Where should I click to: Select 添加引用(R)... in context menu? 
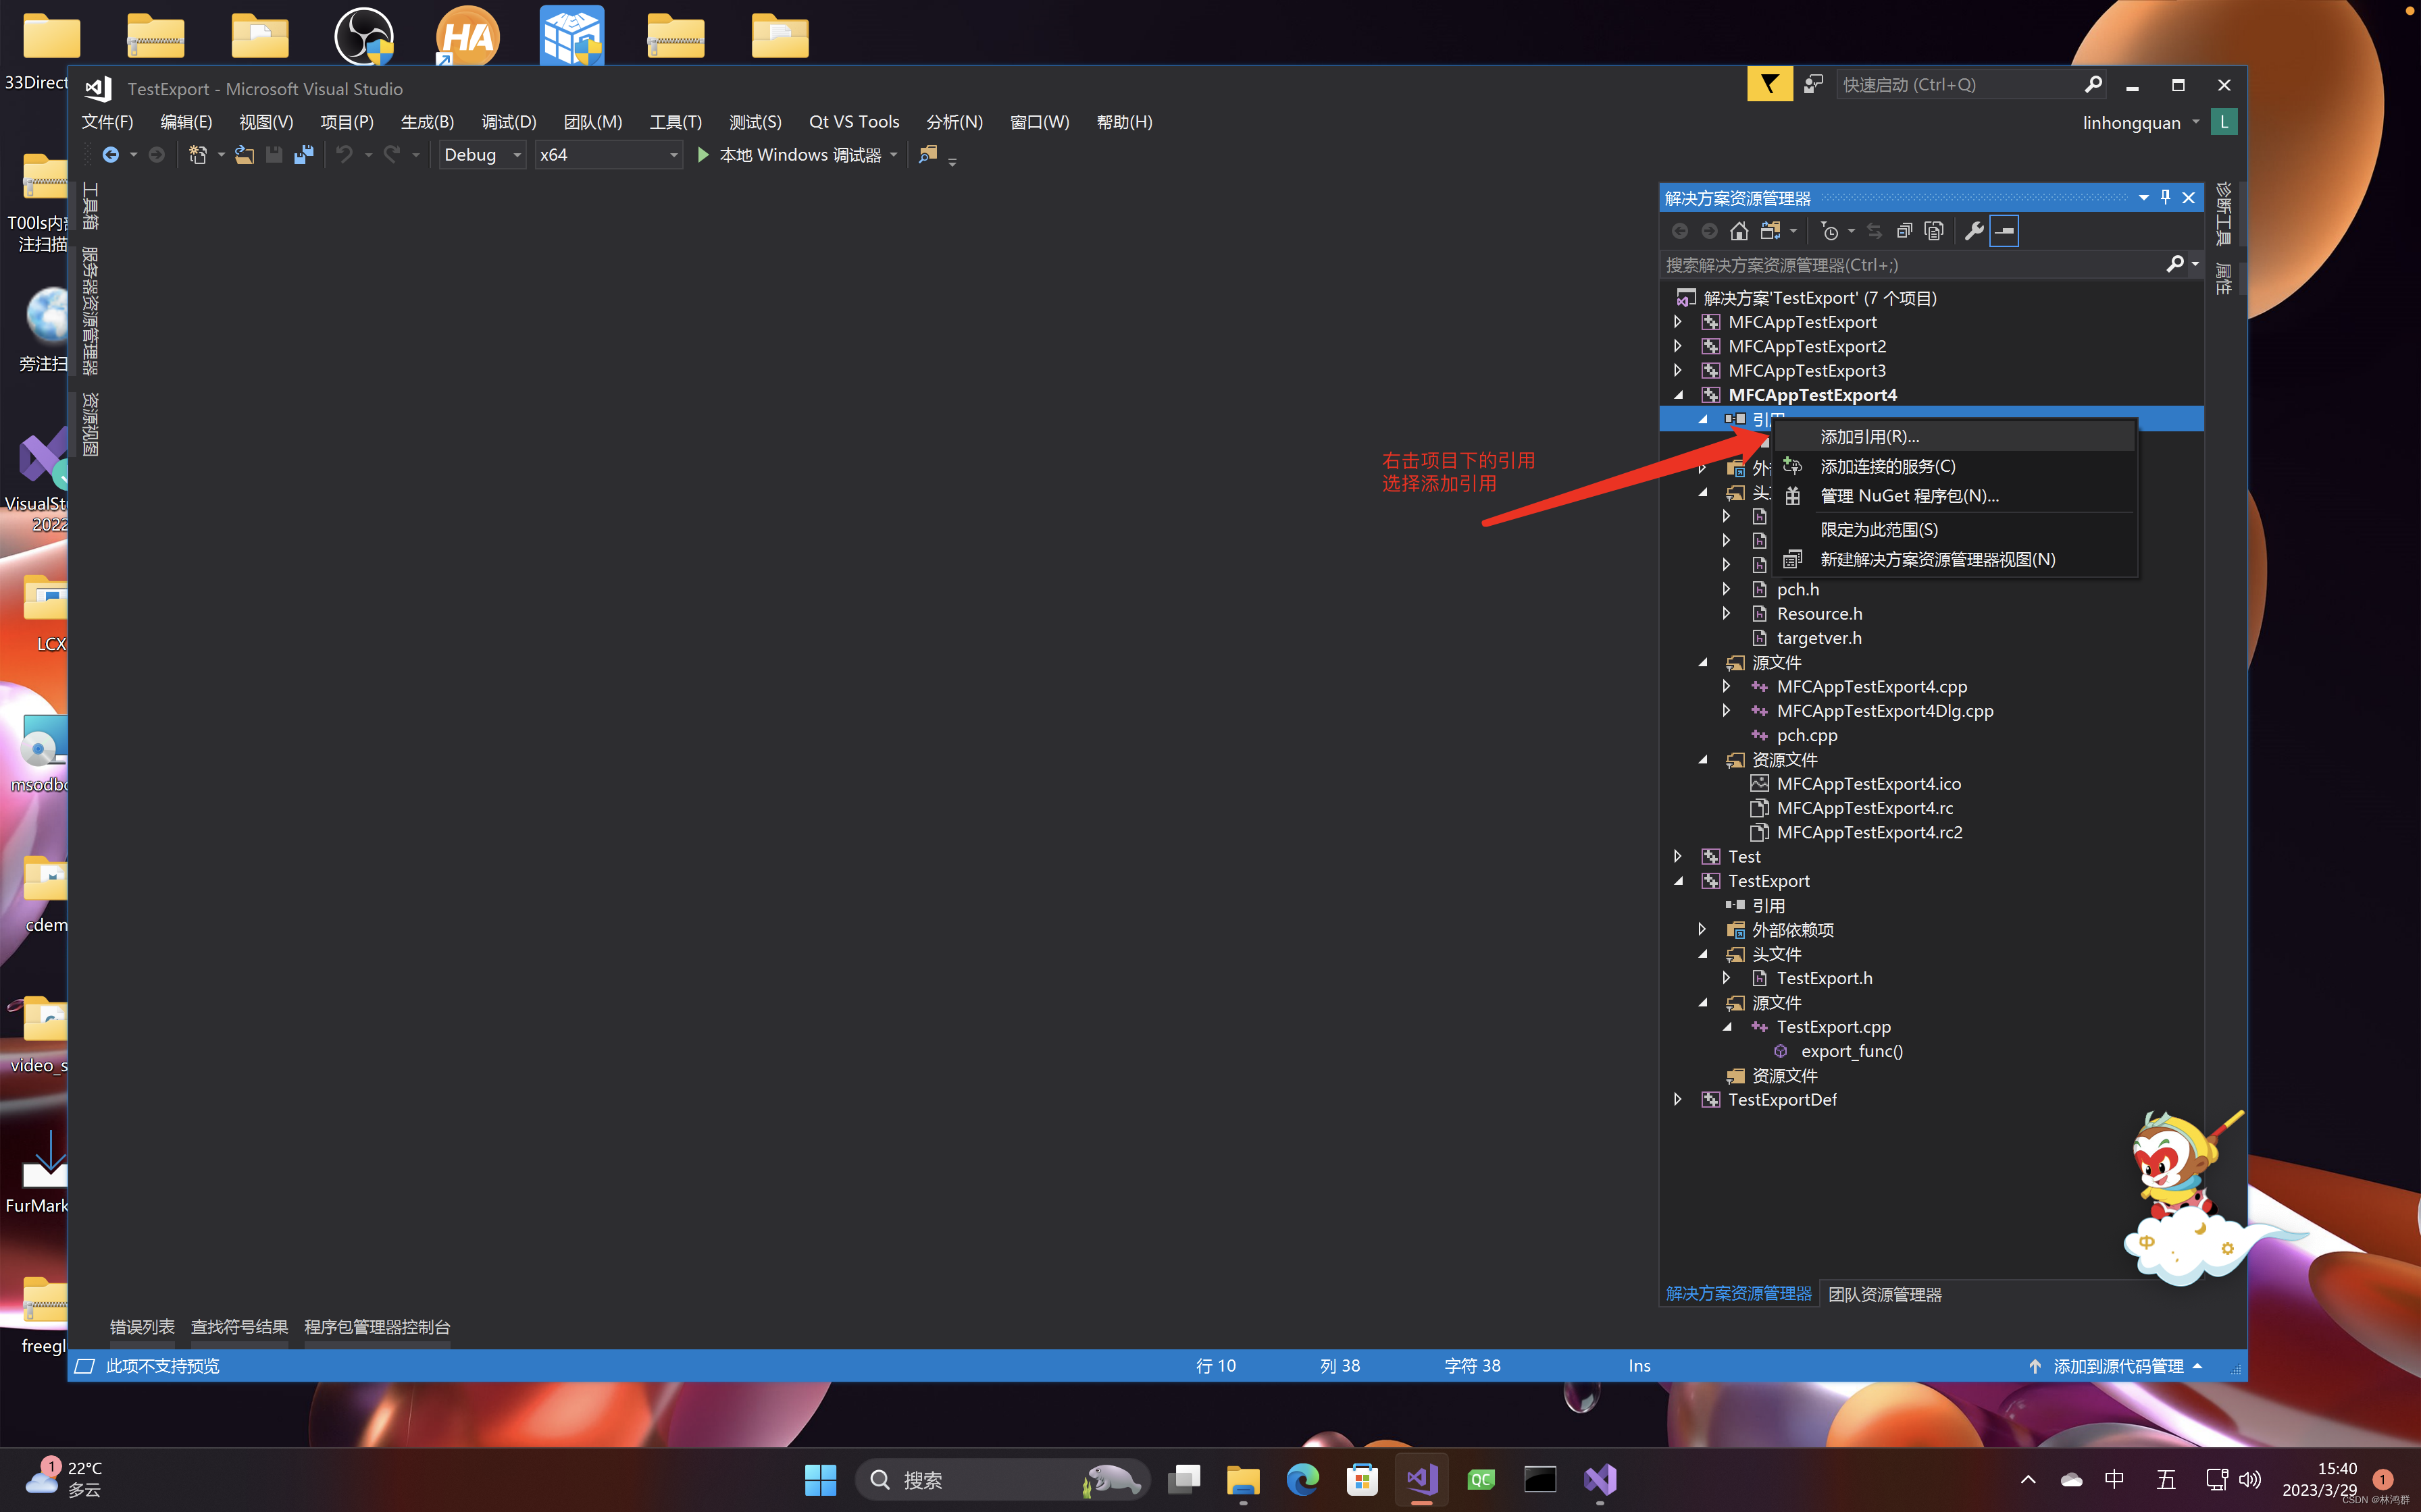1954,437
